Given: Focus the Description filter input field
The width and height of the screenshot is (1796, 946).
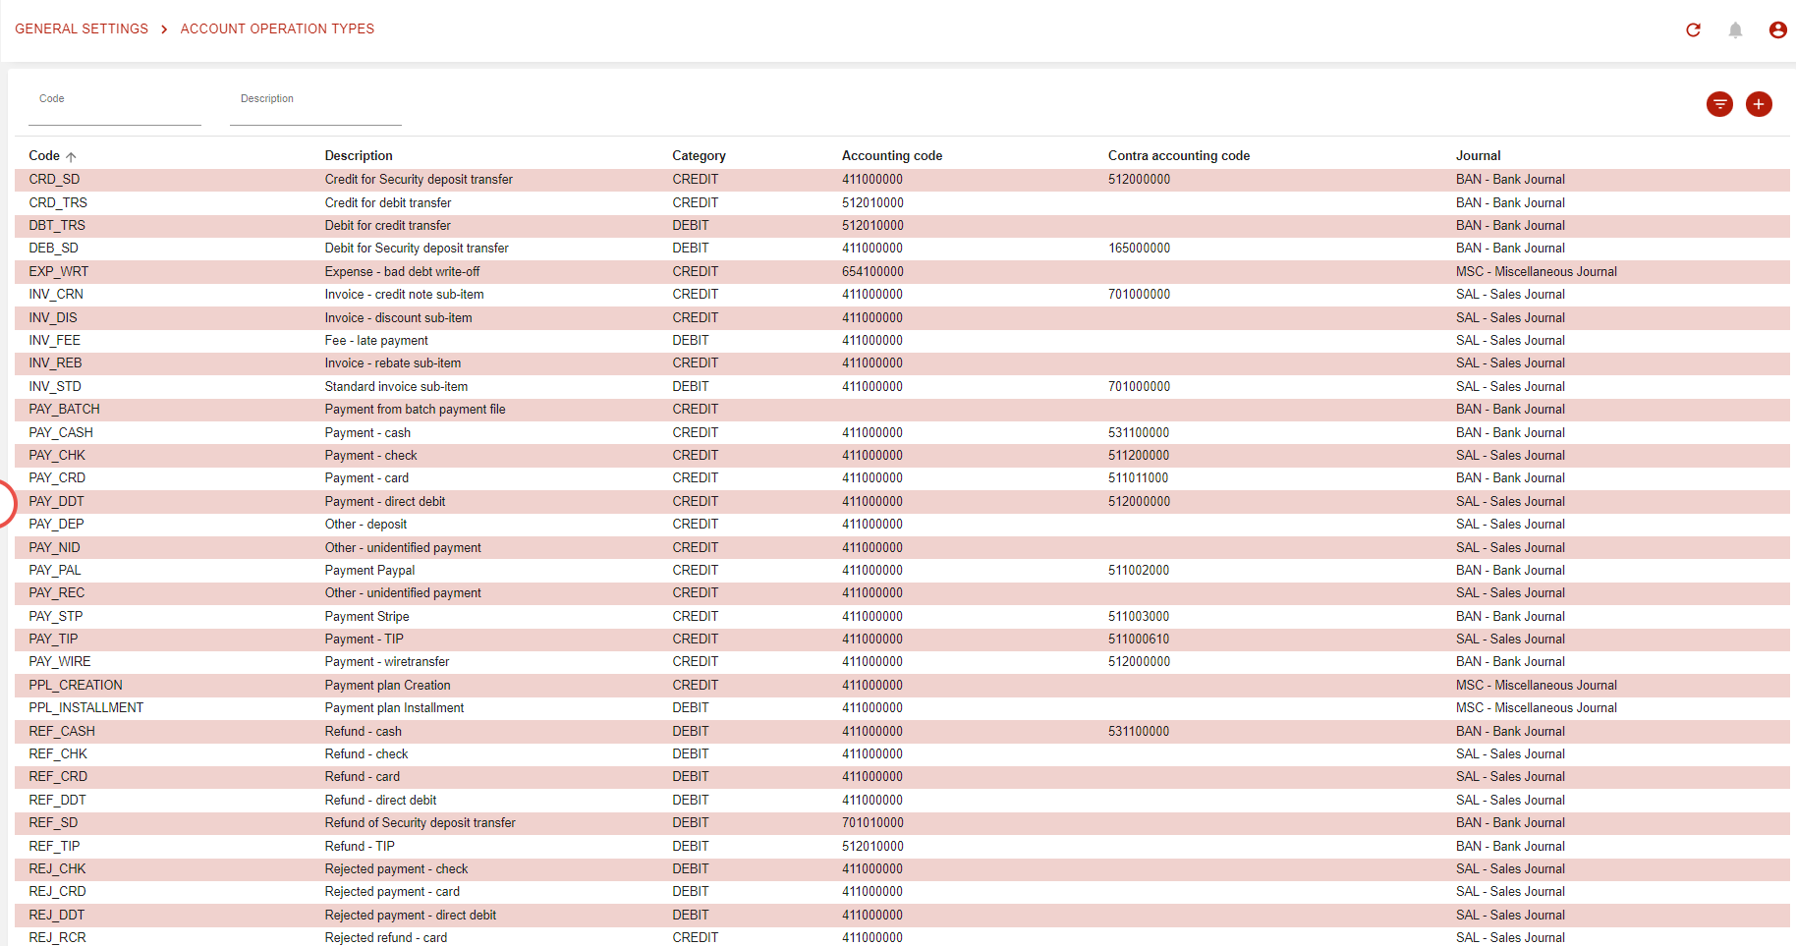Looking at the screenshot, I should pyautogui.click(x=315, y=111).
